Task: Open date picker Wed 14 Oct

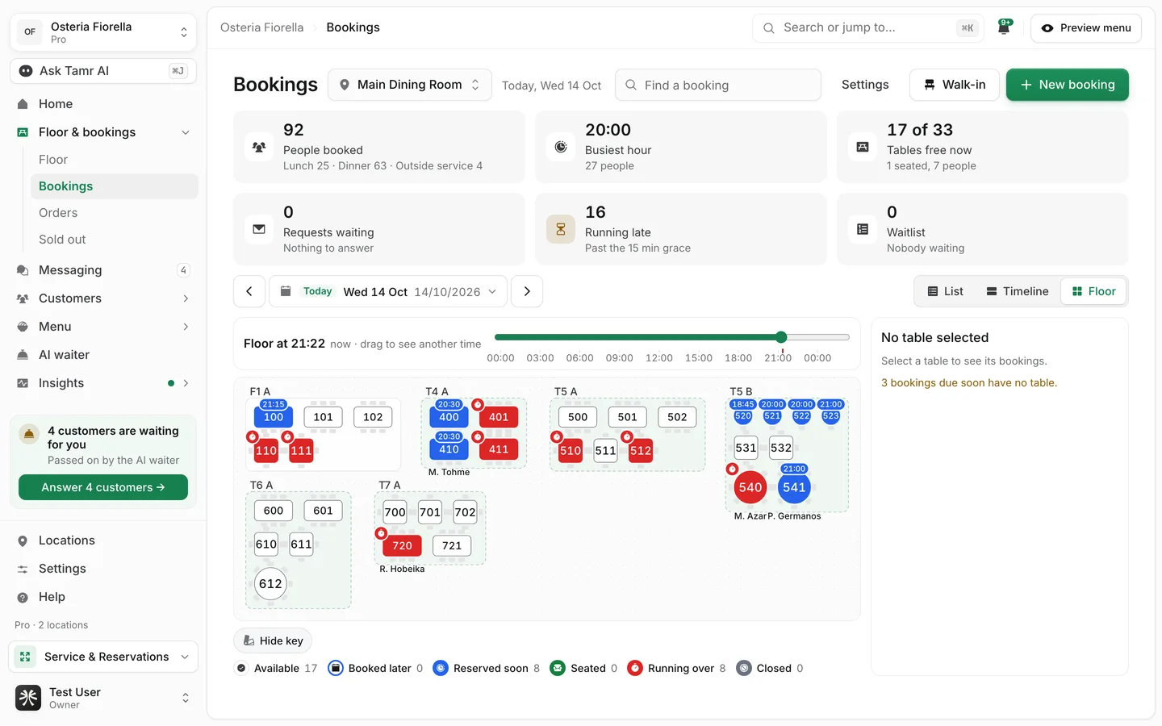Action: tap(388, 291)
